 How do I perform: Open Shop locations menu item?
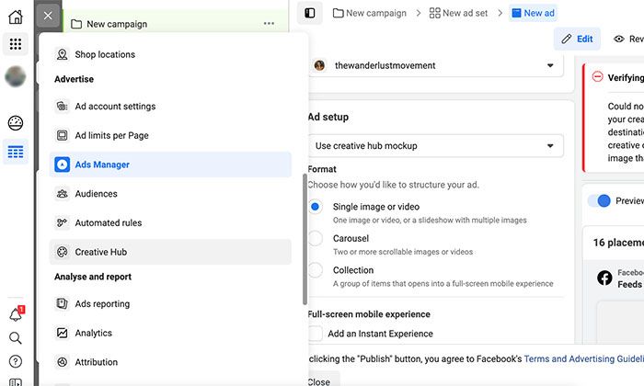(x=170, y=54)
